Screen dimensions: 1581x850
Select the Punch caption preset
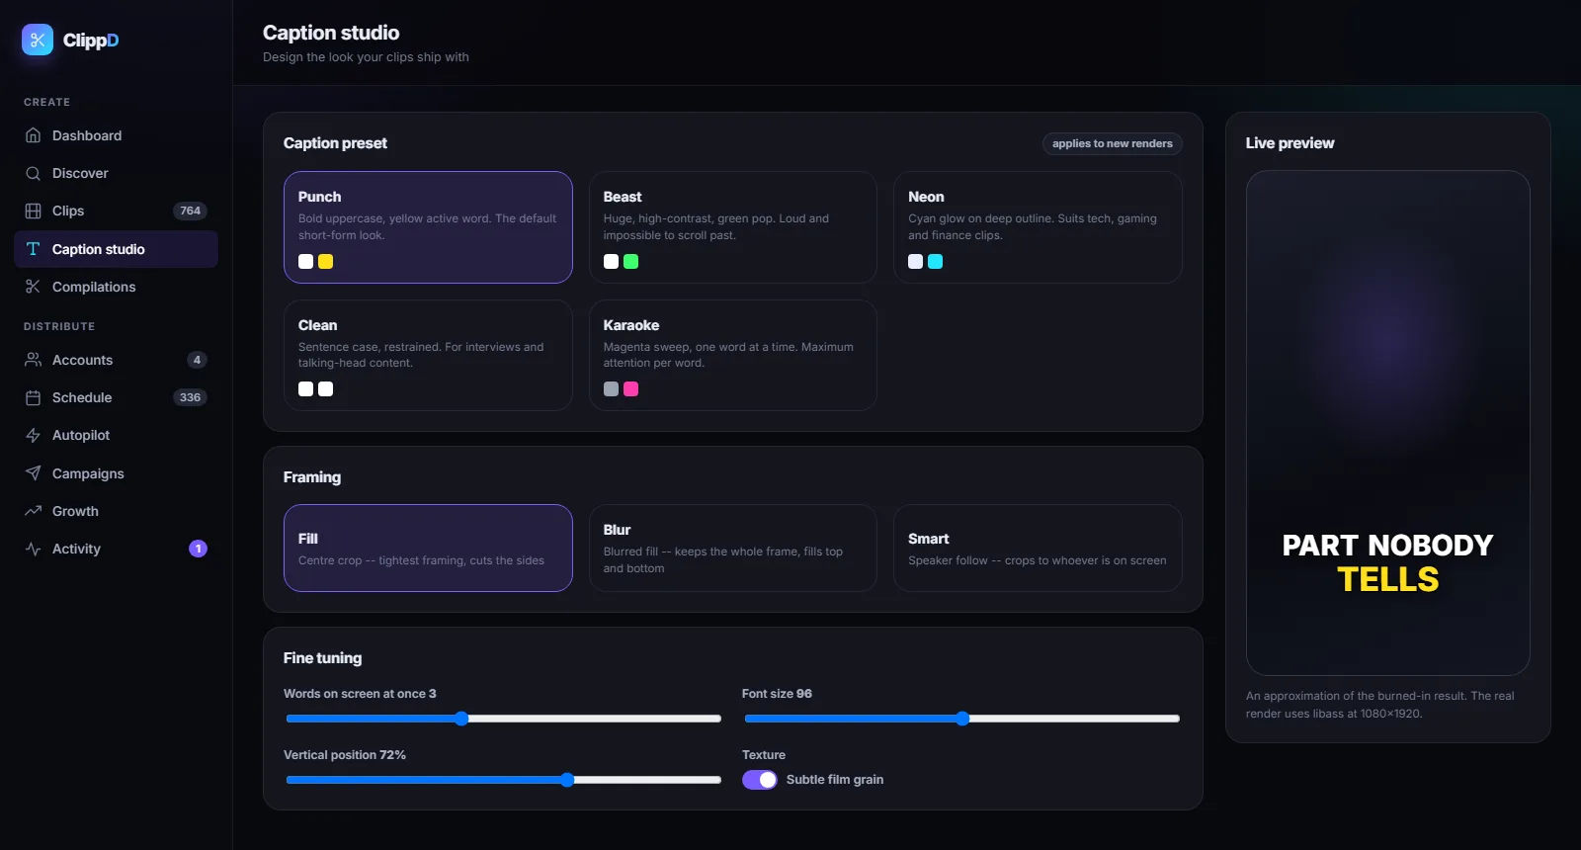[428, 227]
